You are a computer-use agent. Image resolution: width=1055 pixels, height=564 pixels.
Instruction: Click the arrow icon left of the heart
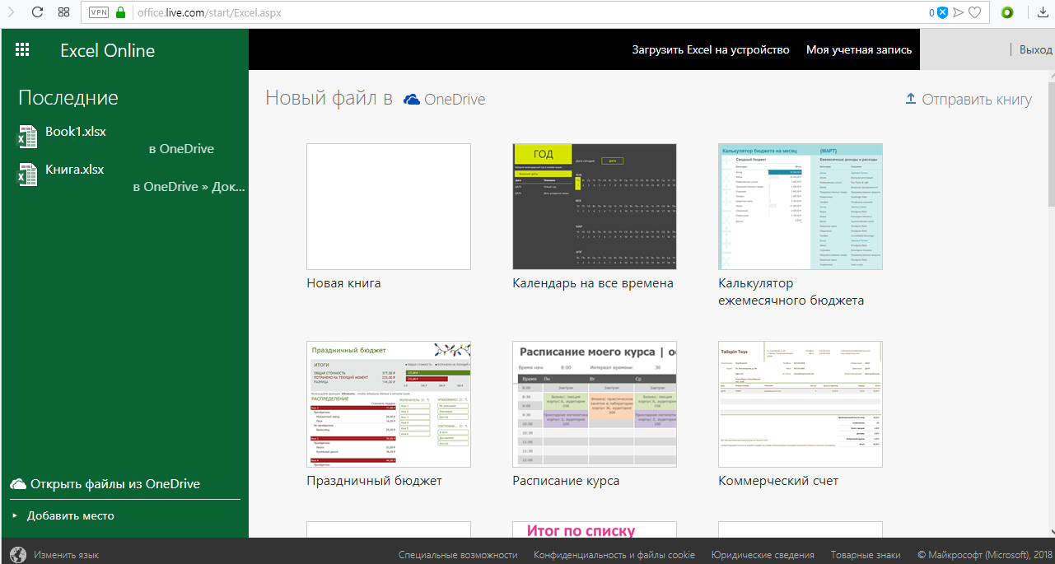(959, 12)
